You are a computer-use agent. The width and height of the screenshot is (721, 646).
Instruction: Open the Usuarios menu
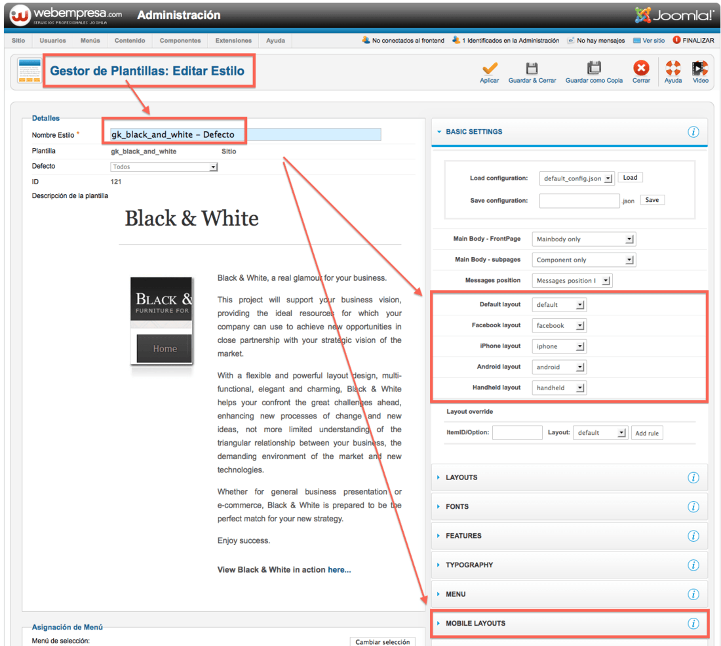pos(52,41)
